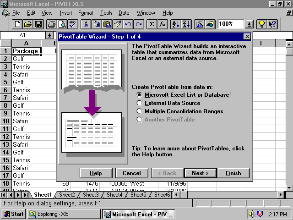This screenshot has width=293, height=220.
Task: Open the Window menu
Action: click(146, 13)
